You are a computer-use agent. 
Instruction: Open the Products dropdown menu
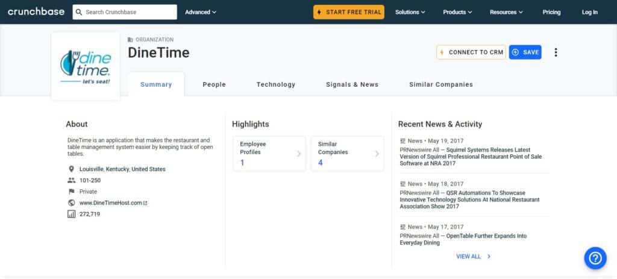pyautogui.click(x=457, y=12)
